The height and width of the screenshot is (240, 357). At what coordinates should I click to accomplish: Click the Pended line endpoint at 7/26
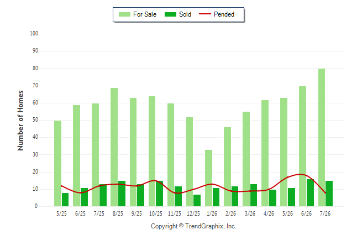325,193
